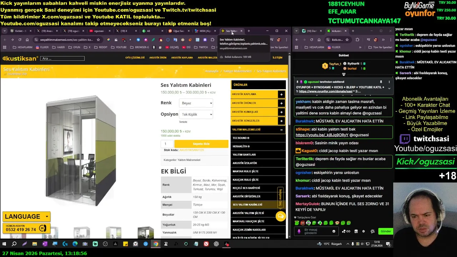Viewport: 457px width, 257px height.
Task: Expand the AKUSTİK KUMAŞLAR category
Action: pyautogui.click(x=281, y=112)
